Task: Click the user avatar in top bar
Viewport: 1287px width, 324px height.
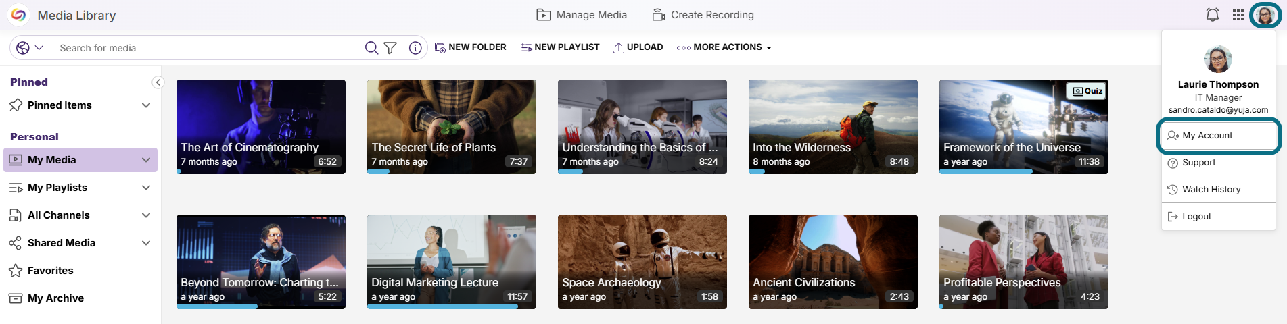Action: (x=1265, y=15)
